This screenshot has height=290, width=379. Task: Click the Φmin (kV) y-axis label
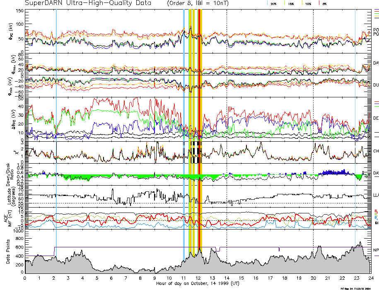tap(11, 87)
